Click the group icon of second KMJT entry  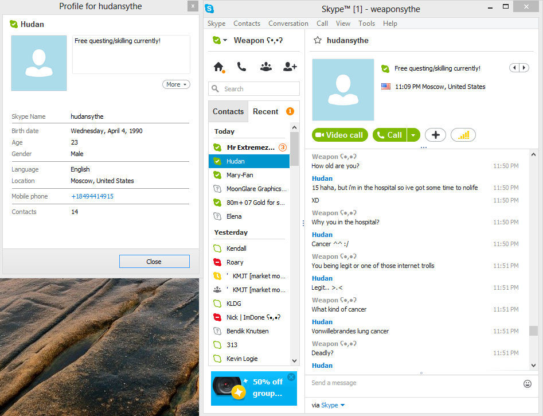(x=217, y=289)
